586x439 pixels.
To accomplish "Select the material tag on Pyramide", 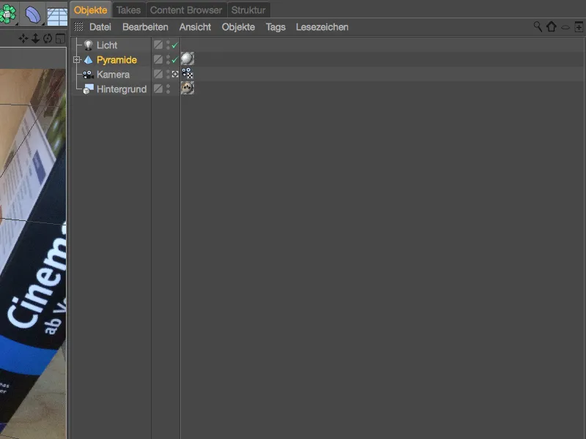I will 188,59.
